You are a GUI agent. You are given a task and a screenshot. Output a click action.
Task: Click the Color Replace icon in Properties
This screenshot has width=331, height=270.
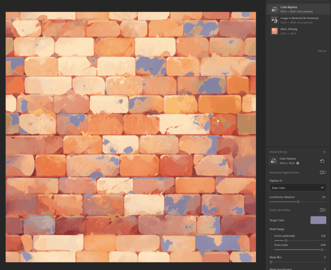click(273, 161)
